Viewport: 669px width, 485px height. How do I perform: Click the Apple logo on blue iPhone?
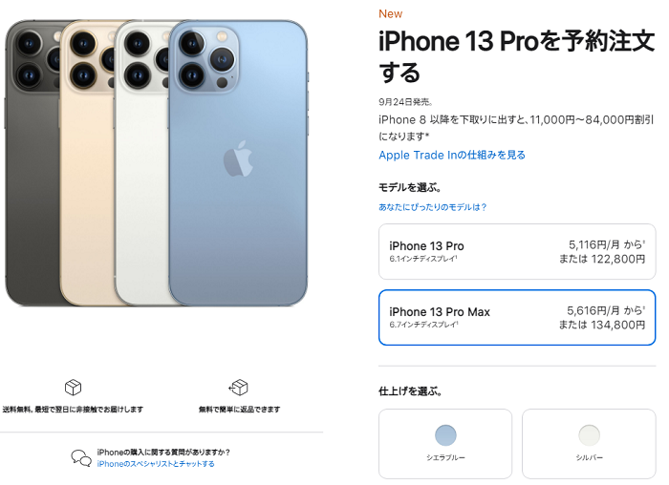pyautogui.click(x=238, y=158)
